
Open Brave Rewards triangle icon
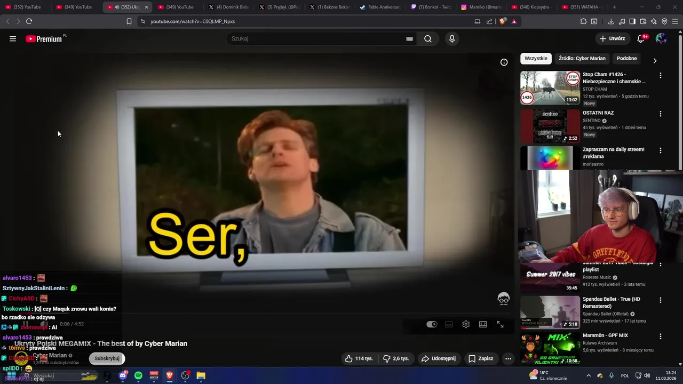(x=514, y=21)
